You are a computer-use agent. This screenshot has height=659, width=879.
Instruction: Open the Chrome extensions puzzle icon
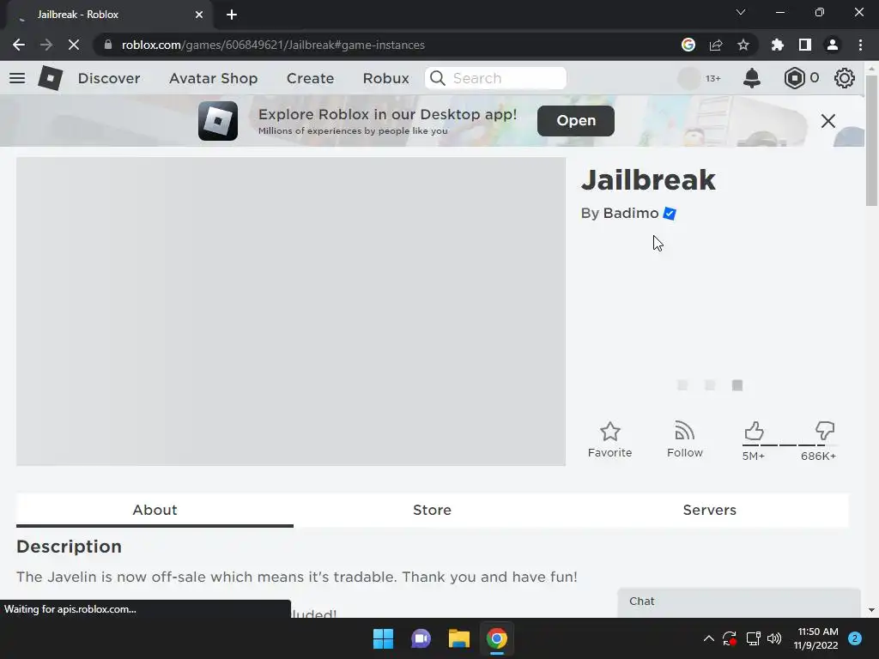778,45
